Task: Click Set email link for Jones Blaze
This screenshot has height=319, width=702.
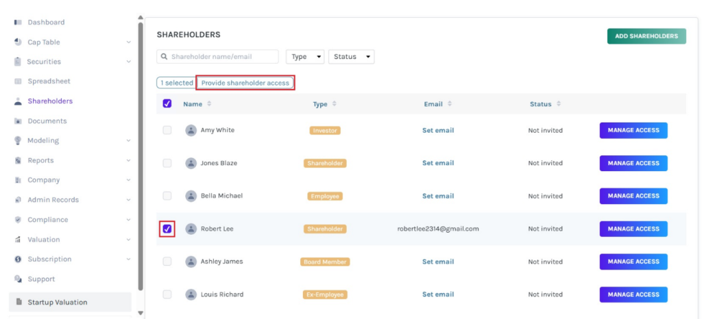Action: pos(438,163)
